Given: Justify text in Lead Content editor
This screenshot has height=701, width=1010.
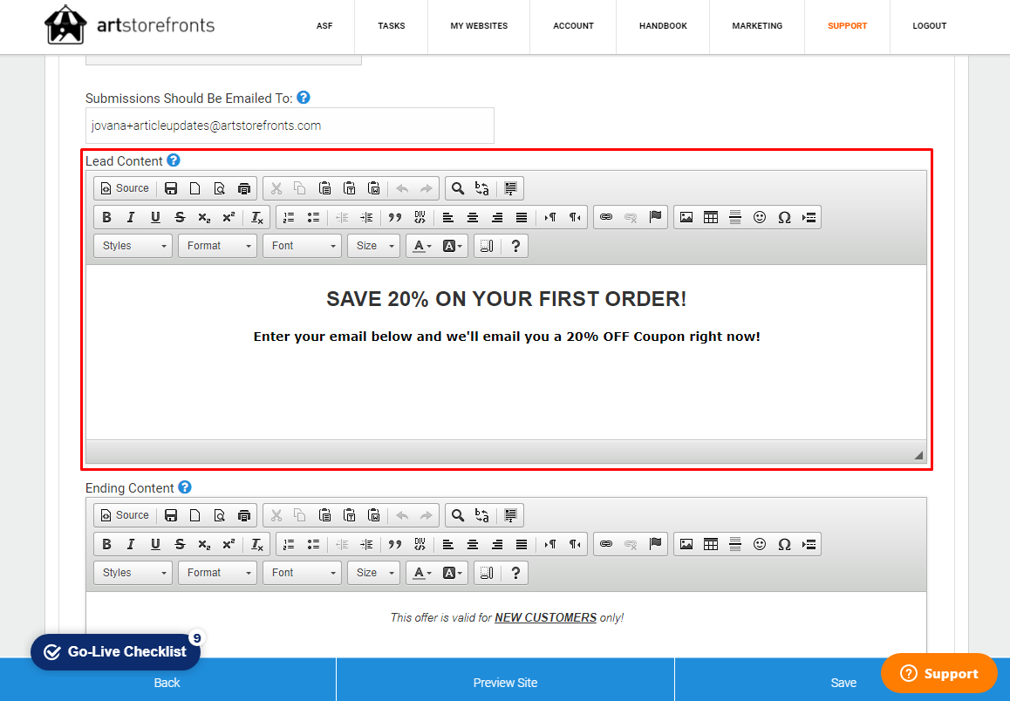Looking at the screenshot, I should [x=522, y=217].
